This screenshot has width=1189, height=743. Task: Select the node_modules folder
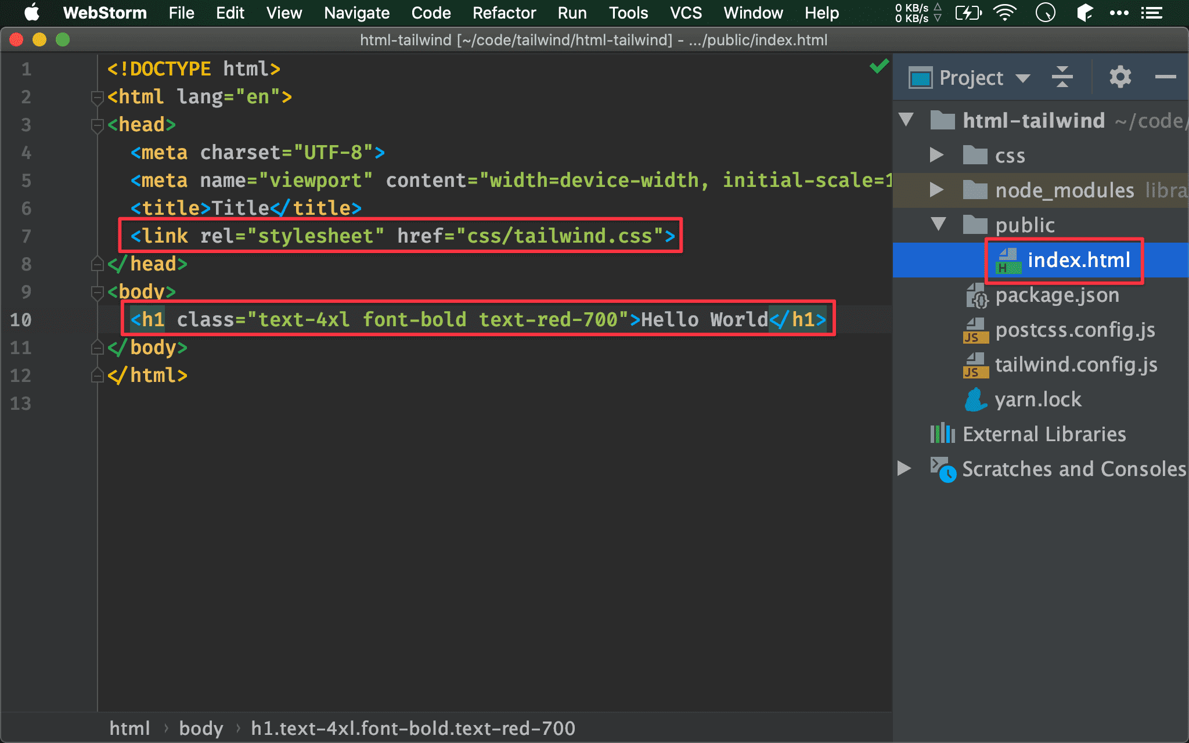1065,190
